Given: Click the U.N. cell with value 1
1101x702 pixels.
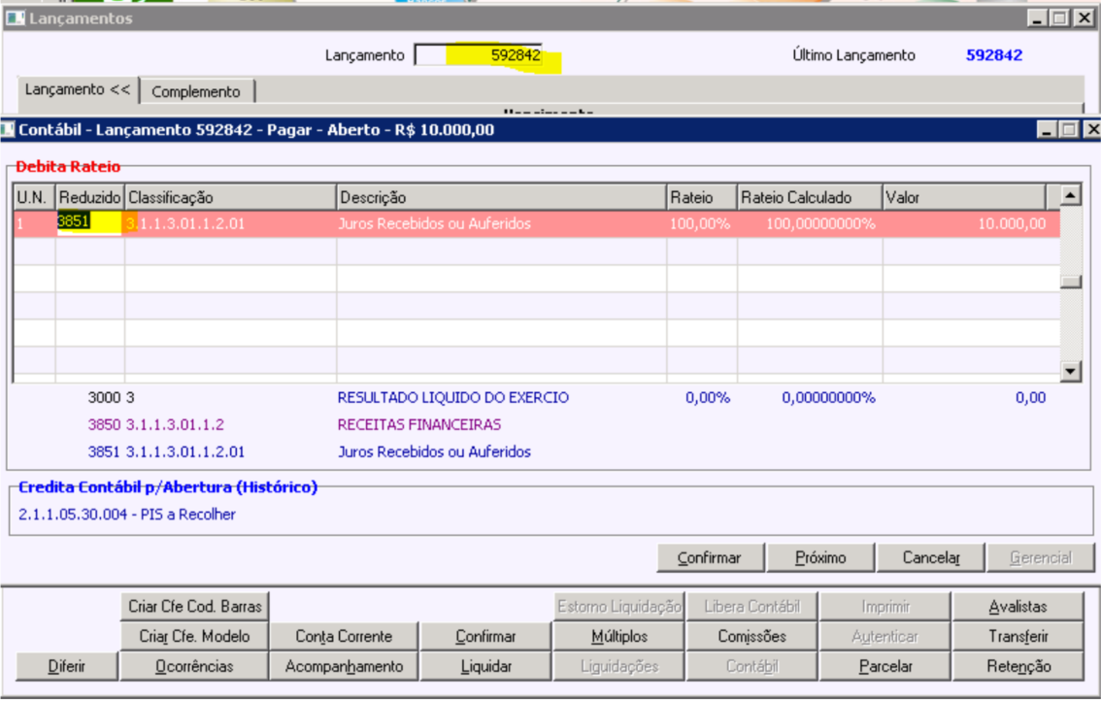Looking at the screenshot, I should pos(34,224).
